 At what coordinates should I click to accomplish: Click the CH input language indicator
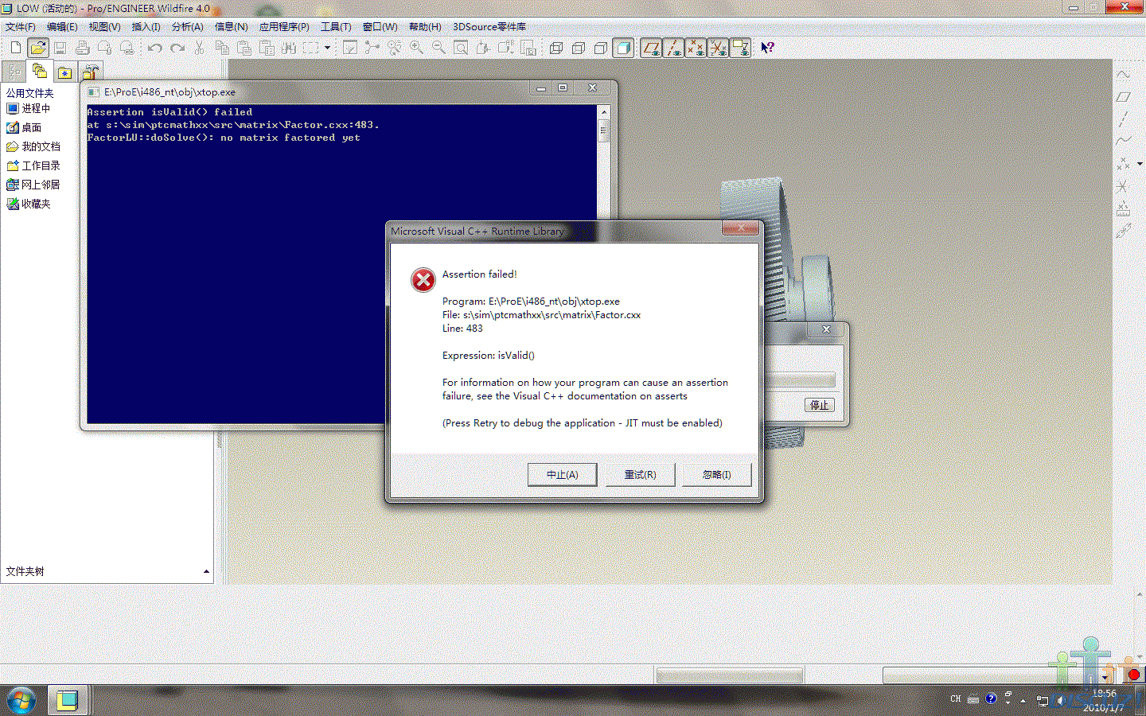click(956, 699)
